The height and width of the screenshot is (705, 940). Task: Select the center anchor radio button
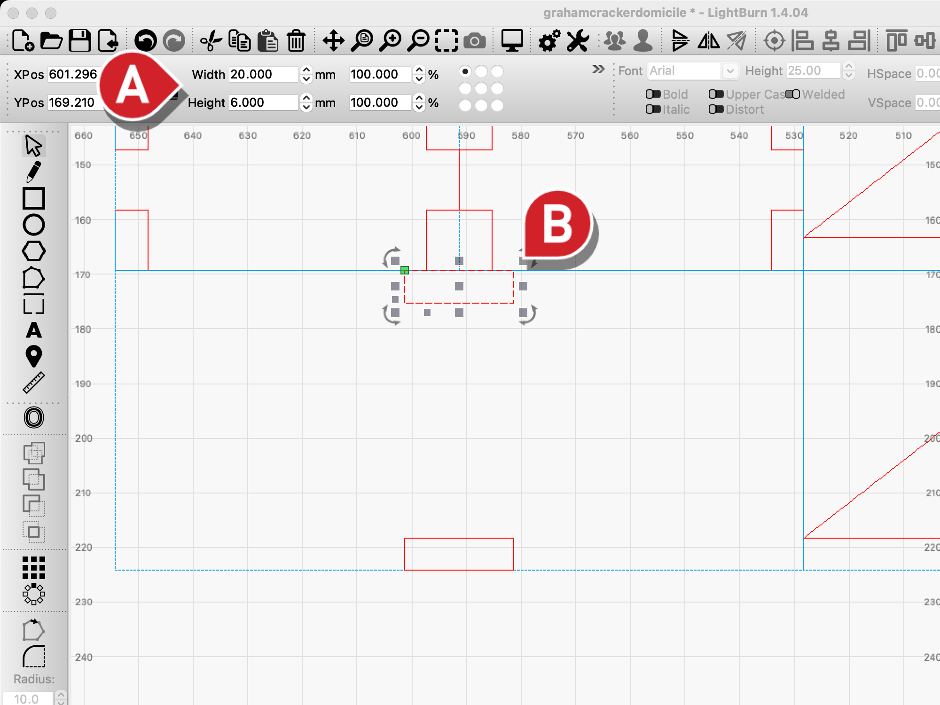pyautogui.click(x=481, y=88)
